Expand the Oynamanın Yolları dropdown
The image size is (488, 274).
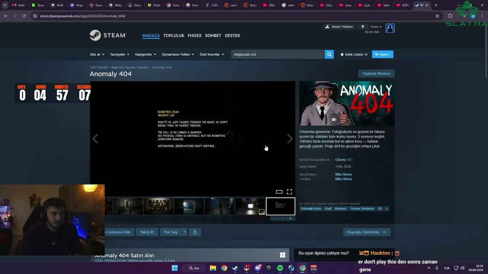coord(178,54)
